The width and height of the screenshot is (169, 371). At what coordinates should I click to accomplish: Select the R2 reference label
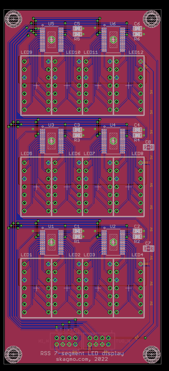coord(137,241)
